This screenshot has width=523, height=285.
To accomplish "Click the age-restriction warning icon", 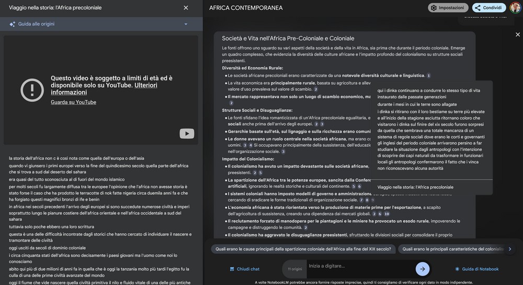I will coord(32,90).
